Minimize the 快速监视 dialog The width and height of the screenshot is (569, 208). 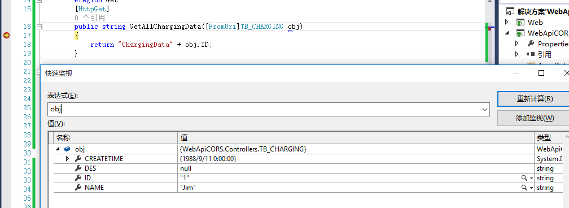coord(516,73)
